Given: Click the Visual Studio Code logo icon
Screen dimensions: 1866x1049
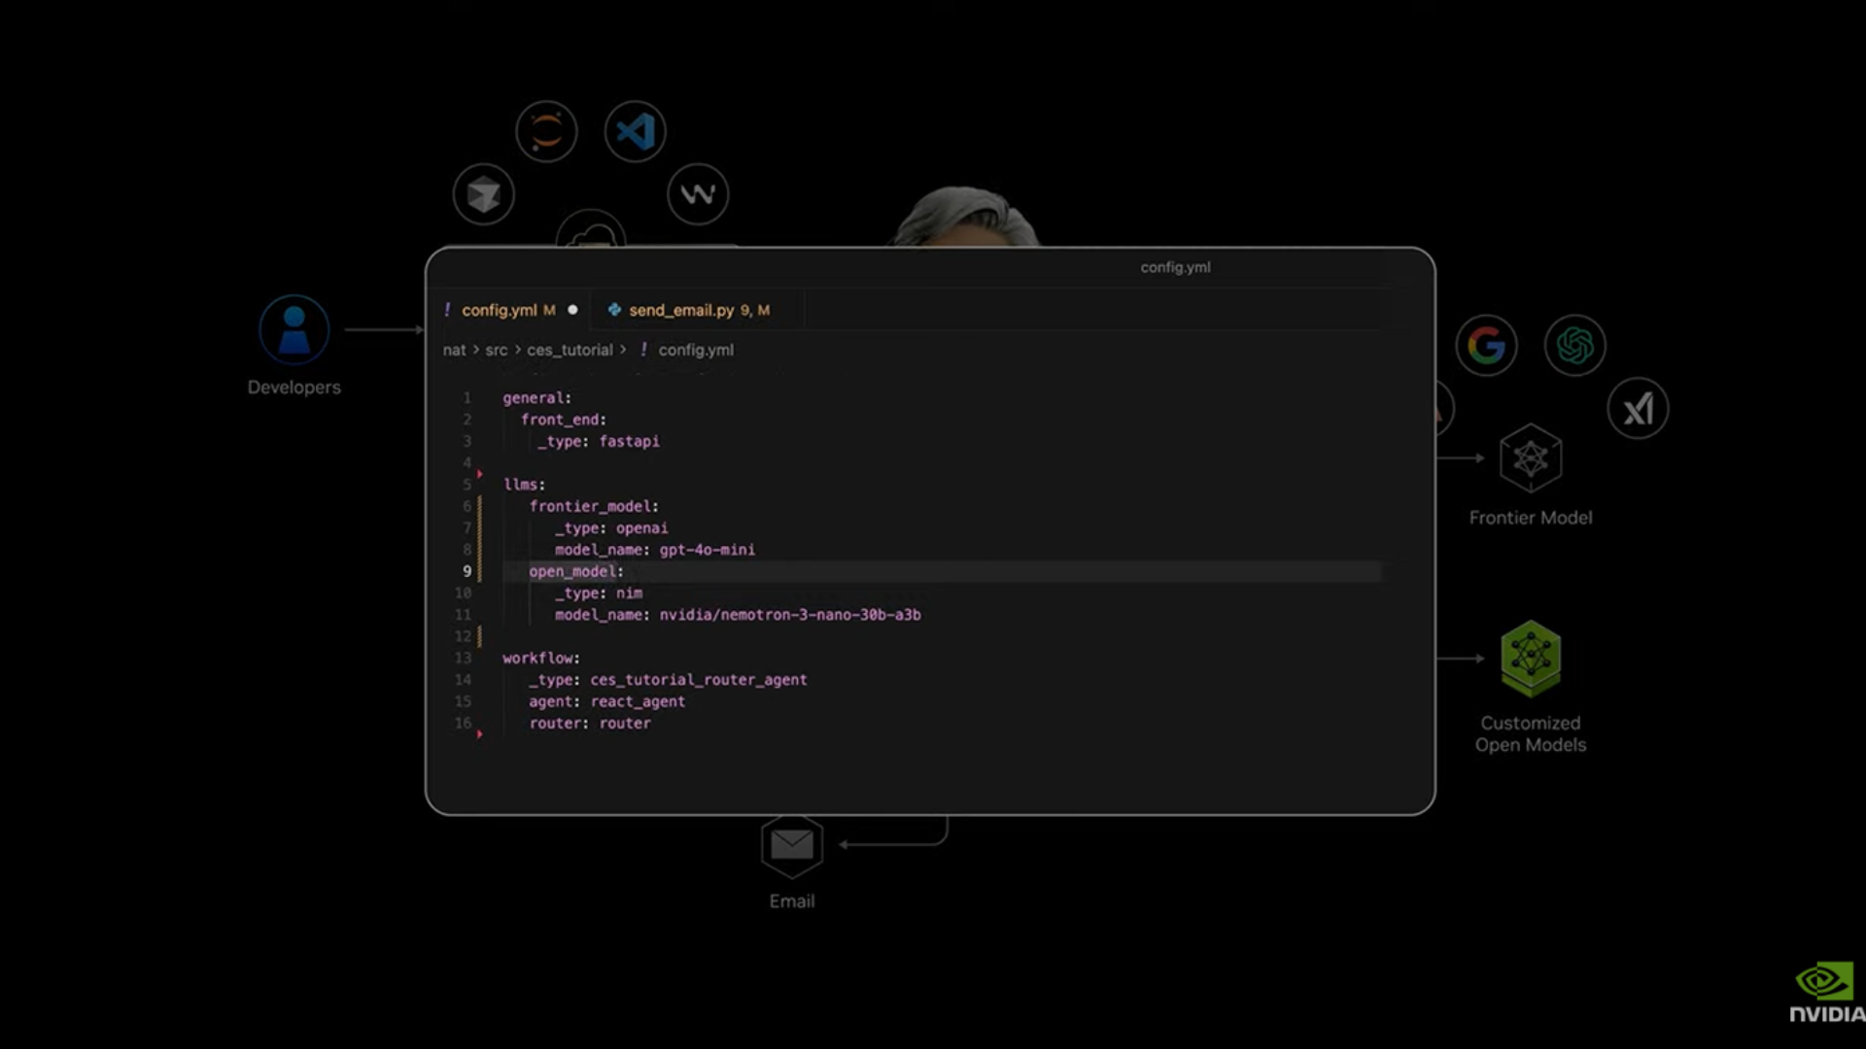Looking at the screenshot, I should (635, 131).
